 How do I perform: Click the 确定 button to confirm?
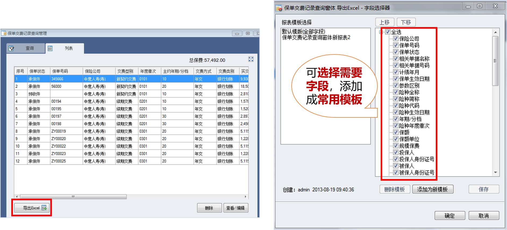coord(449,216)
